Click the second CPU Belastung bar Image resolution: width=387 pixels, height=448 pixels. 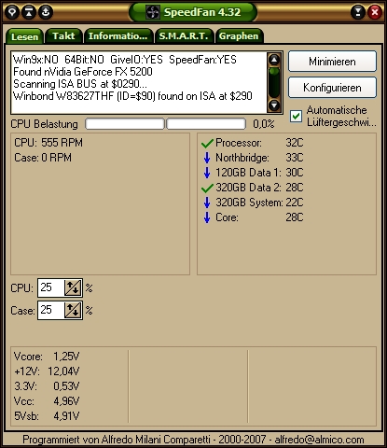[206, 124]
